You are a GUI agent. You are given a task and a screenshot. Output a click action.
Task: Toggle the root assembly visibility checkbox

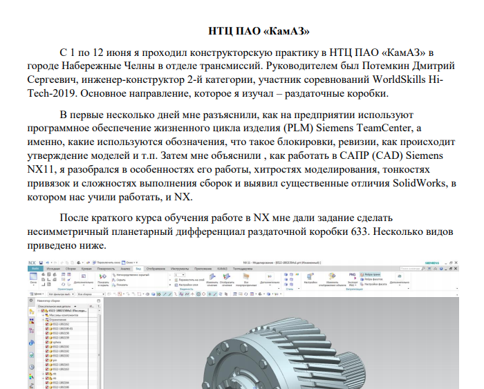pyautogui.click(x=43, y=311)
